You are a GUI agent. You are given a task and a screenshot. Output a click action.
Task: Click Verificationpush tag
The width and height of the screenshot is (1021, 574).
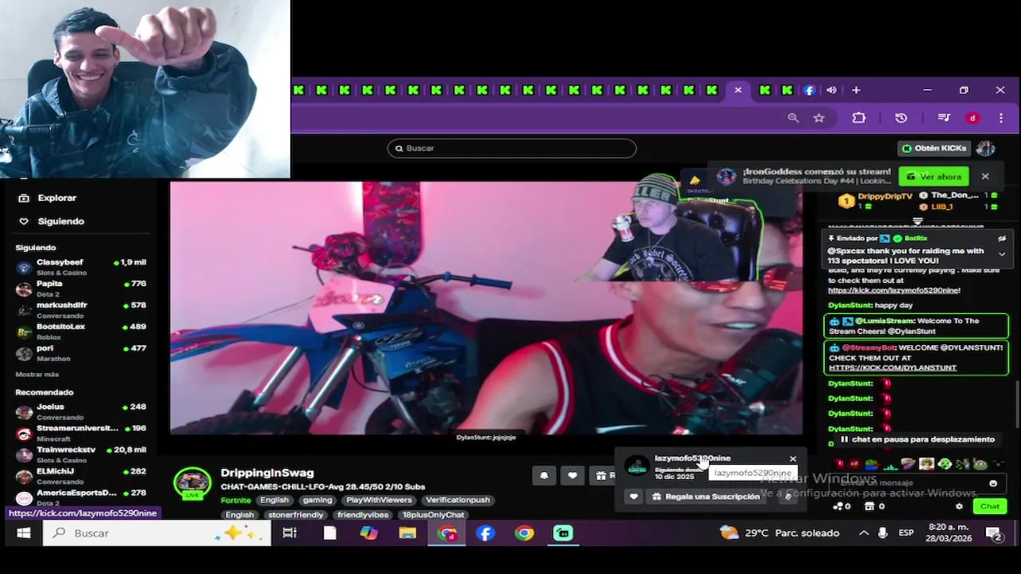click(457, 500)
